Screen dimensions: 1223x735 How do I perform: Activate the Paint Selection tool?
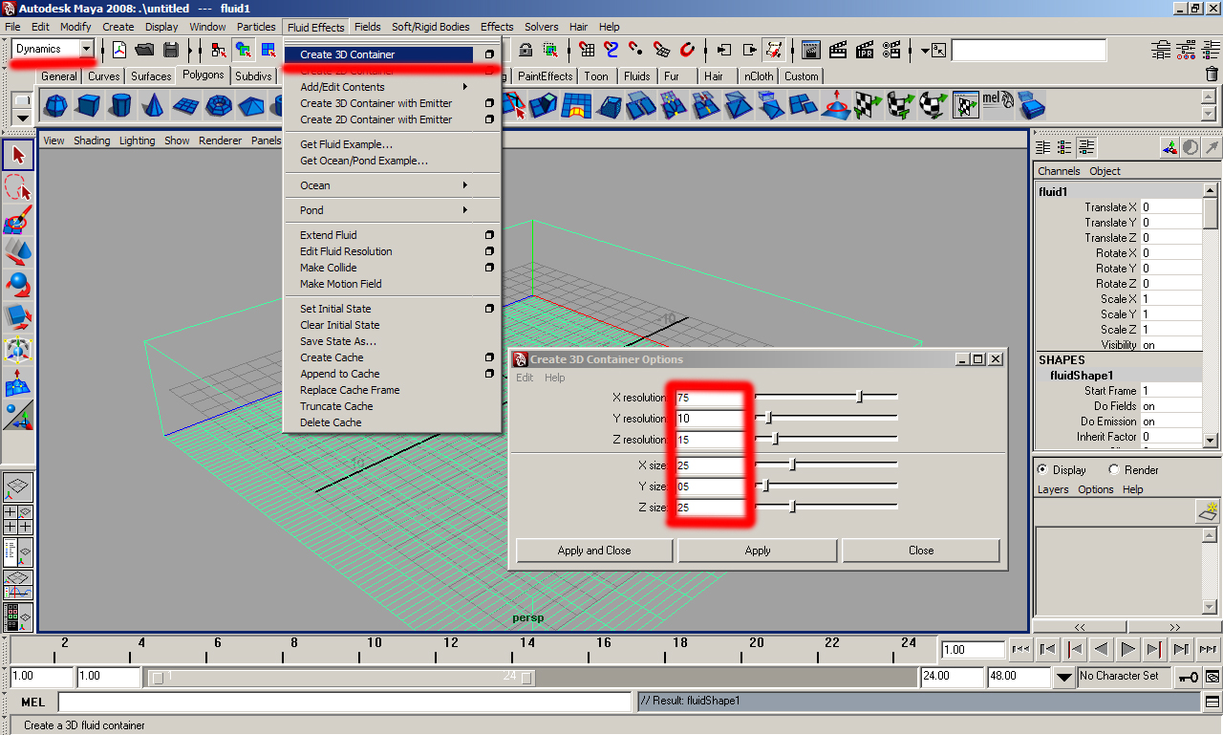18,220
